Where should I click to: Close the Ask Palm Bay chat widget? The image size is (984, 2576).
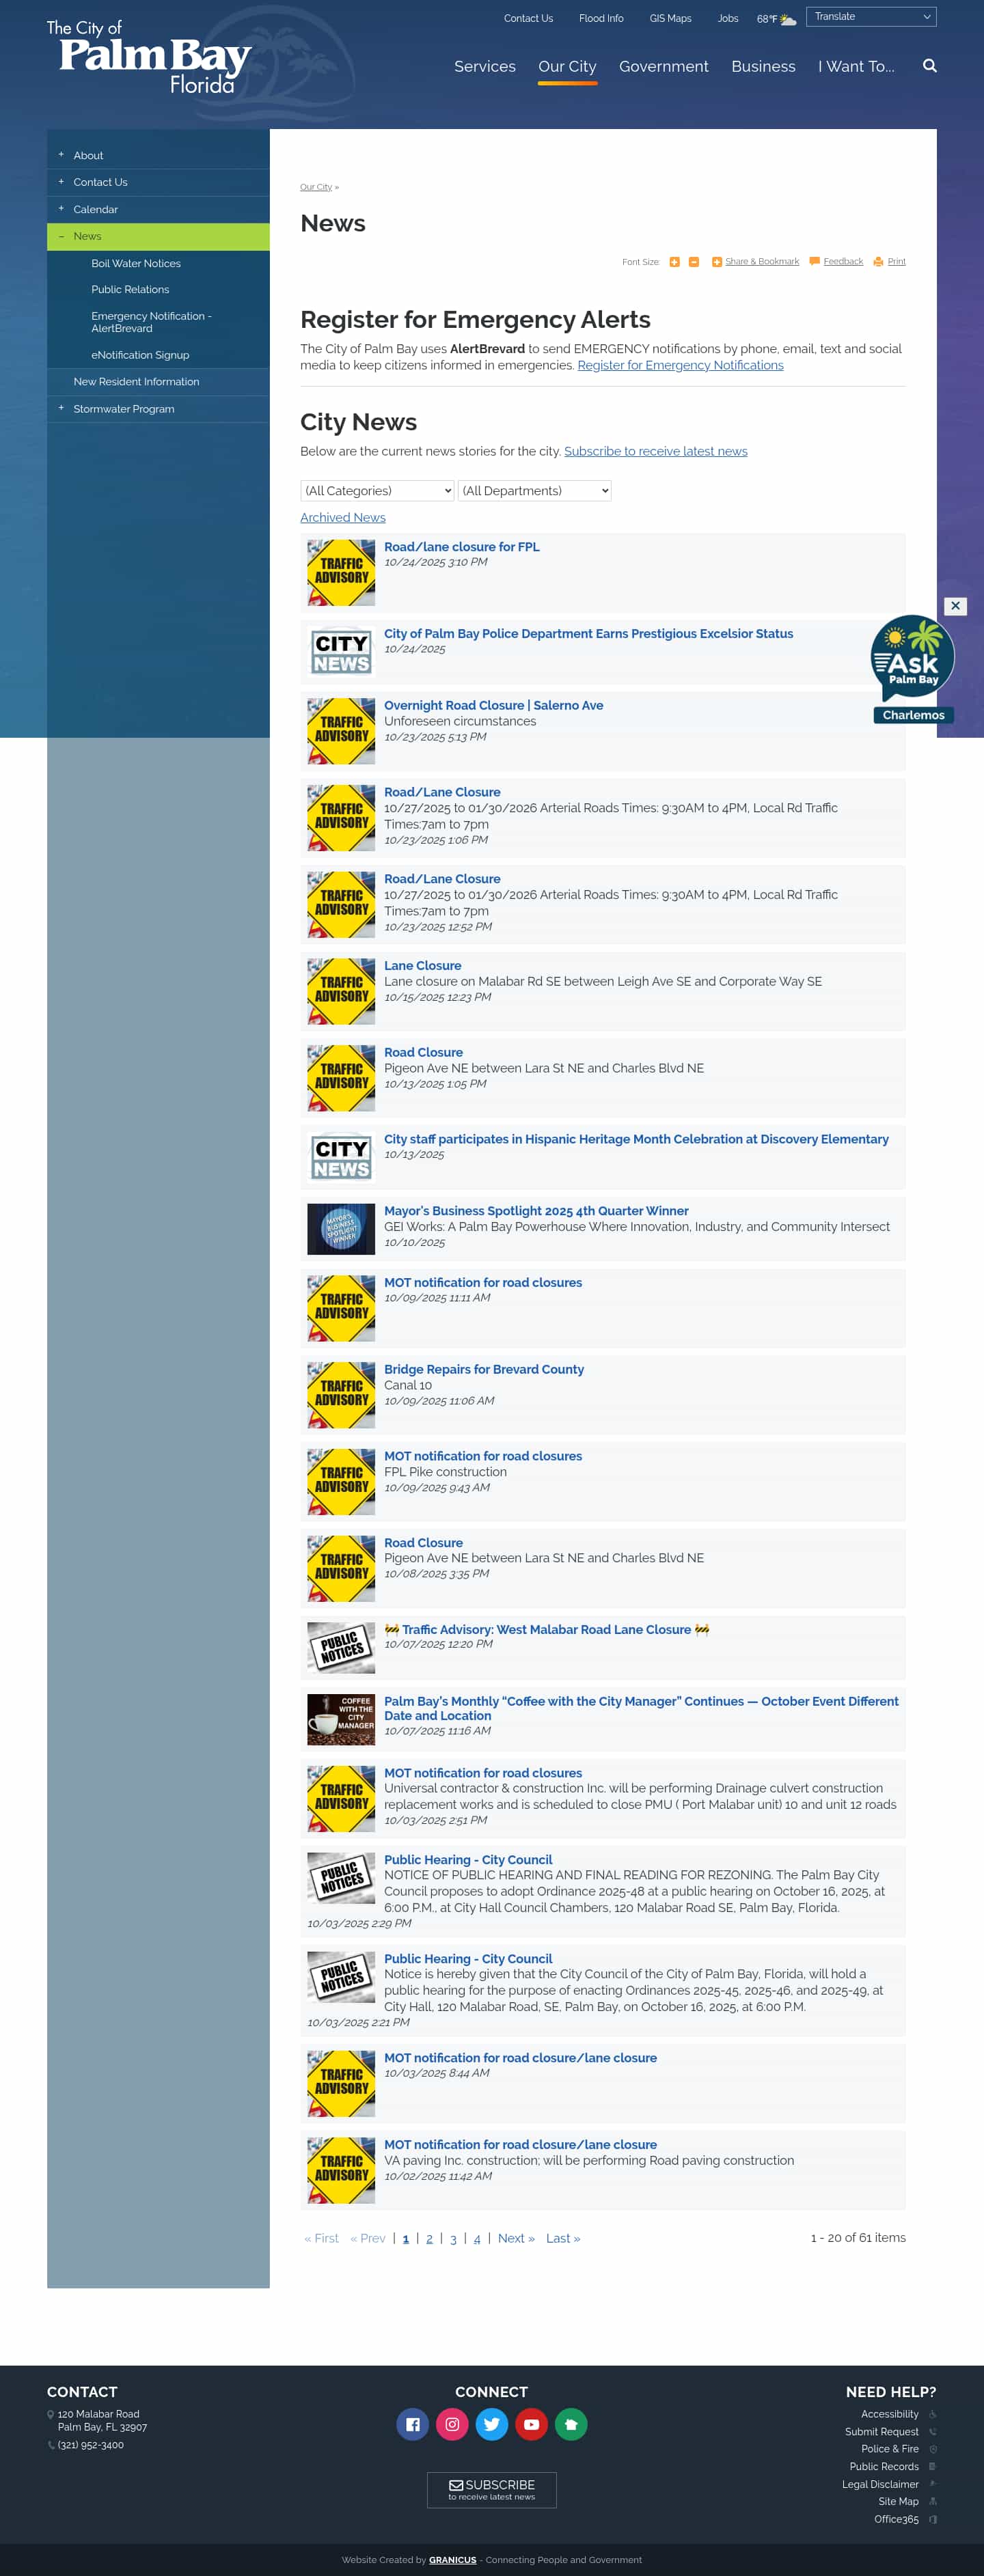pyautogui.click(x=955, y=606)
